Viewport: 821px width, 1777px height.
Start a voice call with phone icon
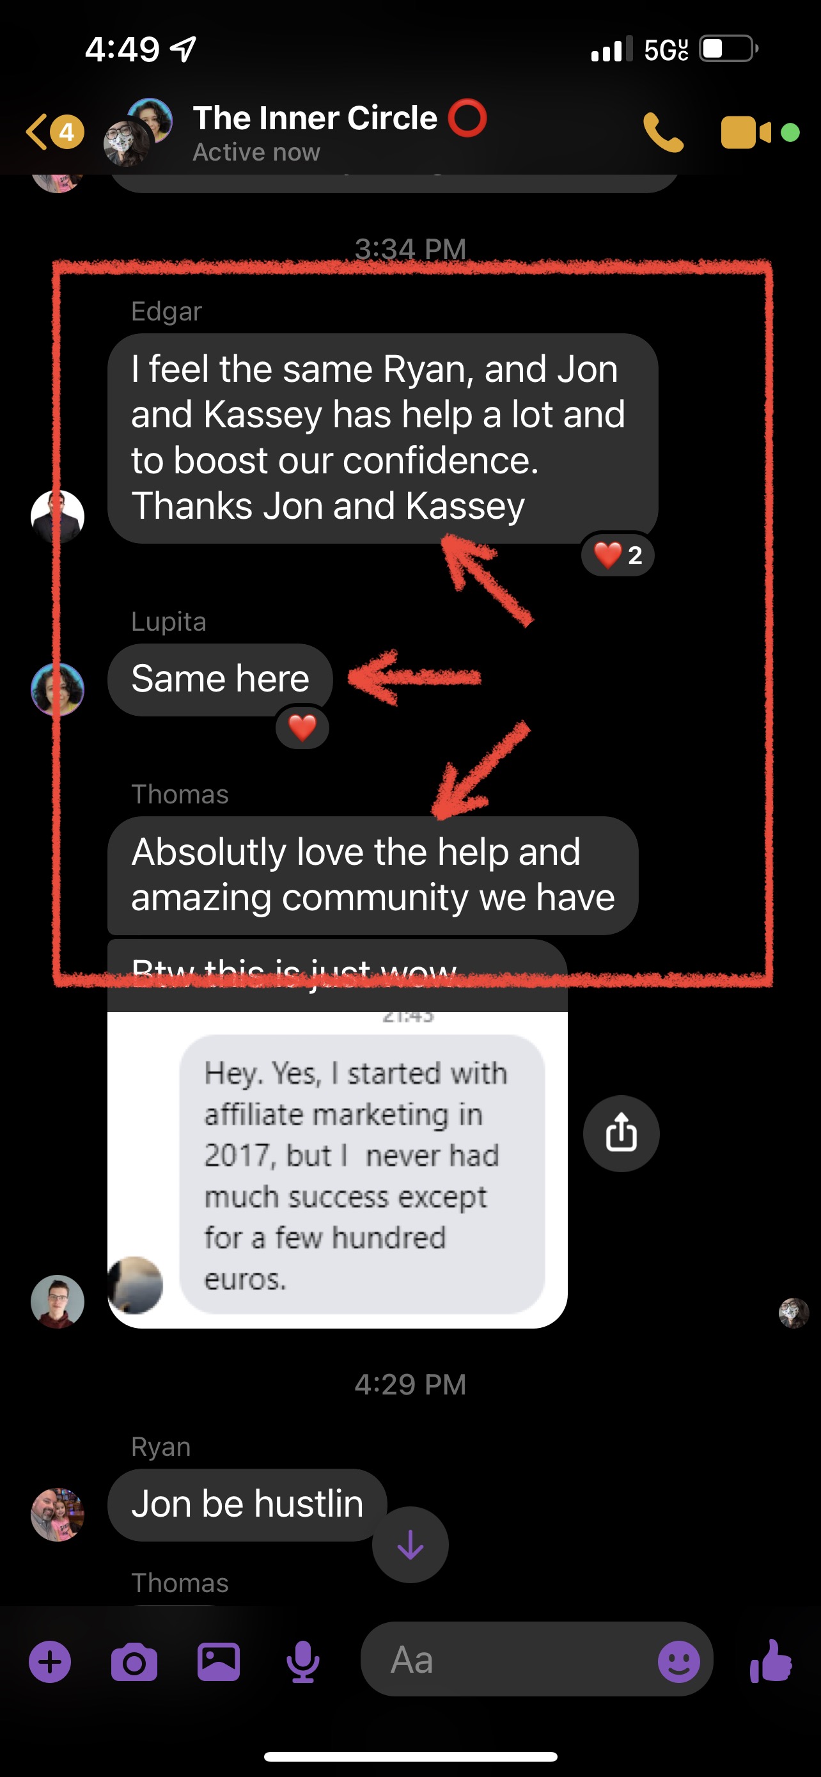coord(663,132)
